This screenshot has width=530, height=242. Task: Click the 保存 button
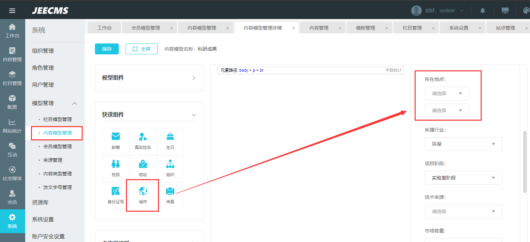107,49
